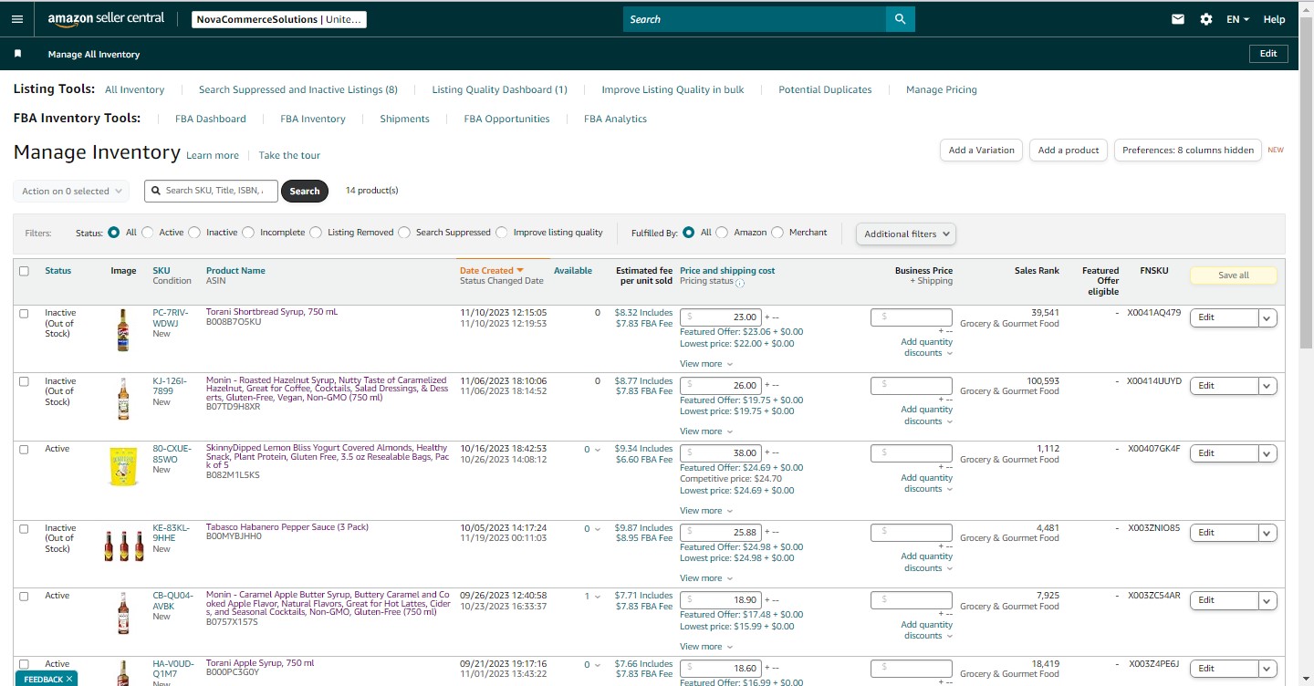Open Listing Quality Dashboard (1)
This screenshot has height=686, width=1314.
[x=500, y=89]
